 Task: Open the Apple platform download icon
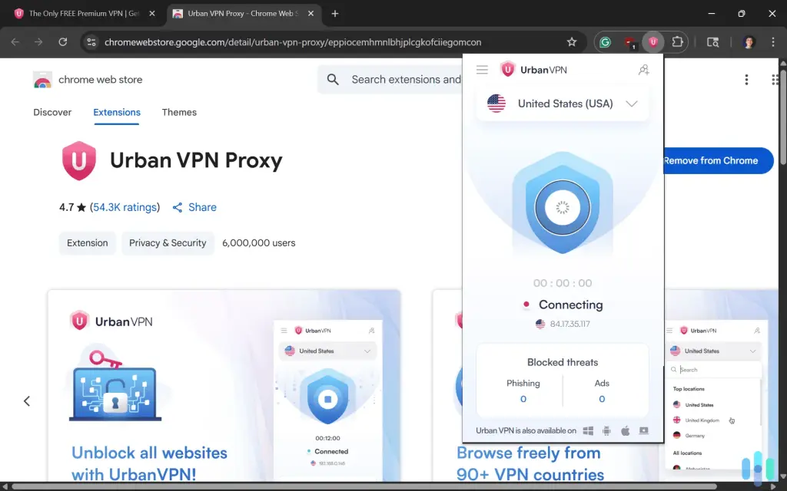pyautogui.click(x=626, y=431)
